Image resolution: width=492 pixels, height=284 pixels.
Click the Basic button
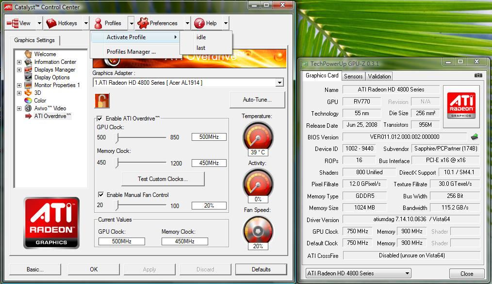pyautogui.click(x=35, y=269)
